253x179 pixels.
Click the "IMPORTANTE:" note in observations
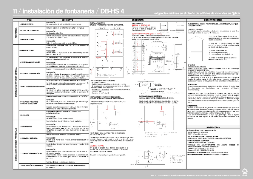(x=192, y=106)
